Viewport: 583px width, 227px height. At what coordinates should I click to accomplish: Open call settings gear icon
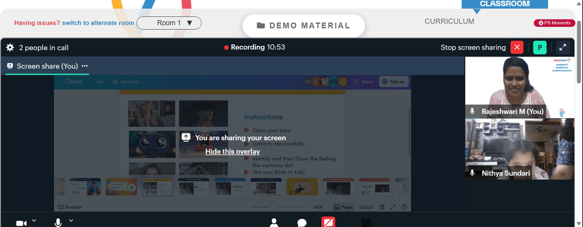pos(10,48)
